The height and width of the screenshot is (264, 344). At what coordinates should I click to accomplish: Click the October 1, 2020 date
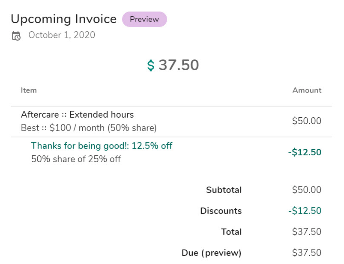click(x=62, y=35)
